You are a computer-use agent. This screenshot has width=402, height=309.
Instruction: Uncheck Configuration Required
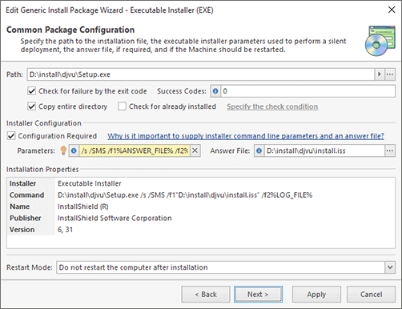[x=11, y=136]
